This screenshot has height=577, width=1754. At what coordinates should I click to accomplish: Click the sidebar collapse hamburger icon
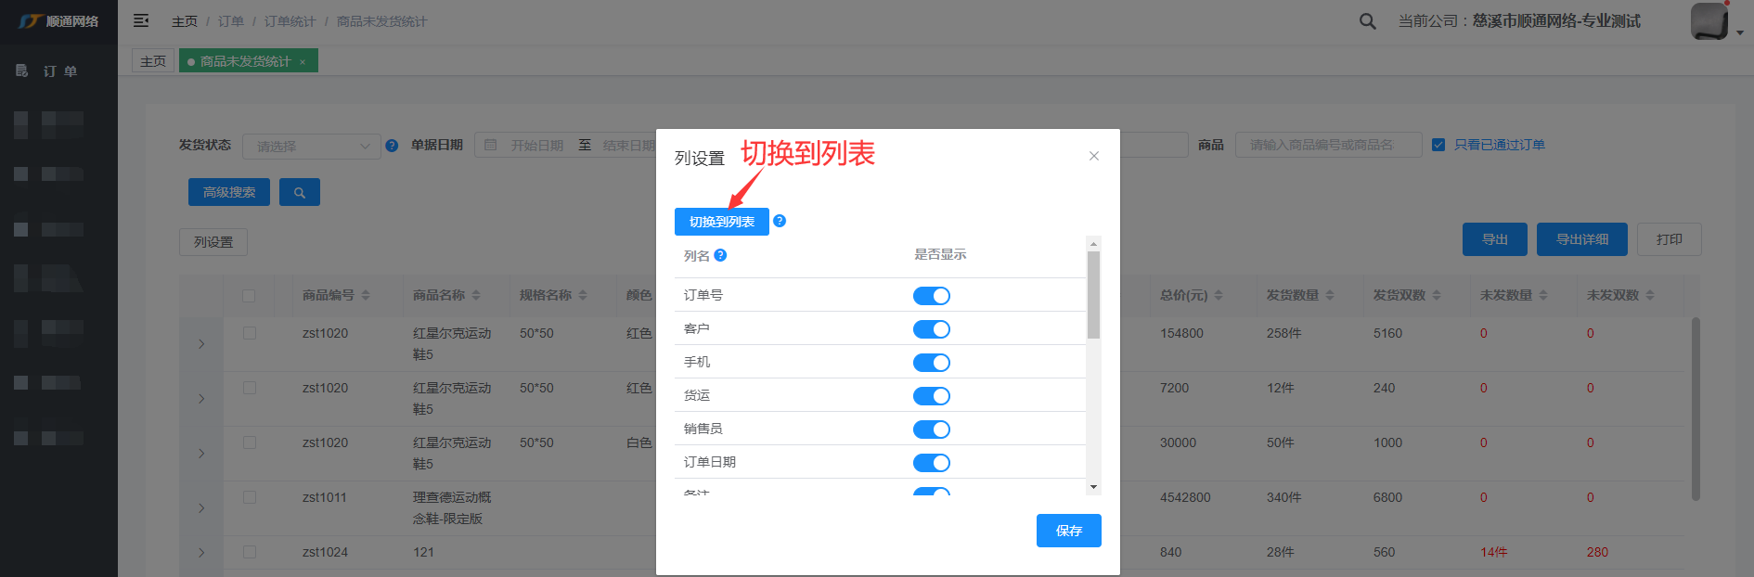141,20
